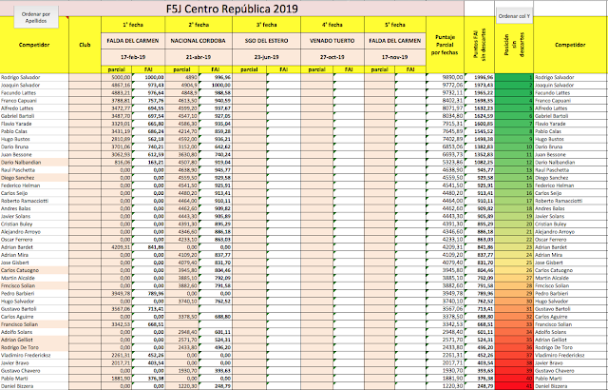Image resolution: width=608 pixels, height=390 pixels.
Task: Select the FAI score cell '976,64'
Action: [149, 93]
